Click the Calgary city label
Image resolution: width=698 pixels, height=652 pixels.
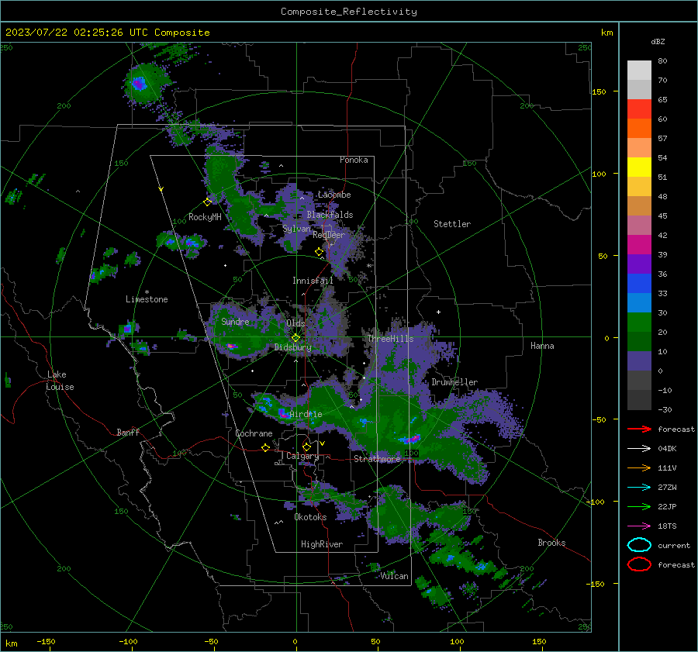[302, 456]
